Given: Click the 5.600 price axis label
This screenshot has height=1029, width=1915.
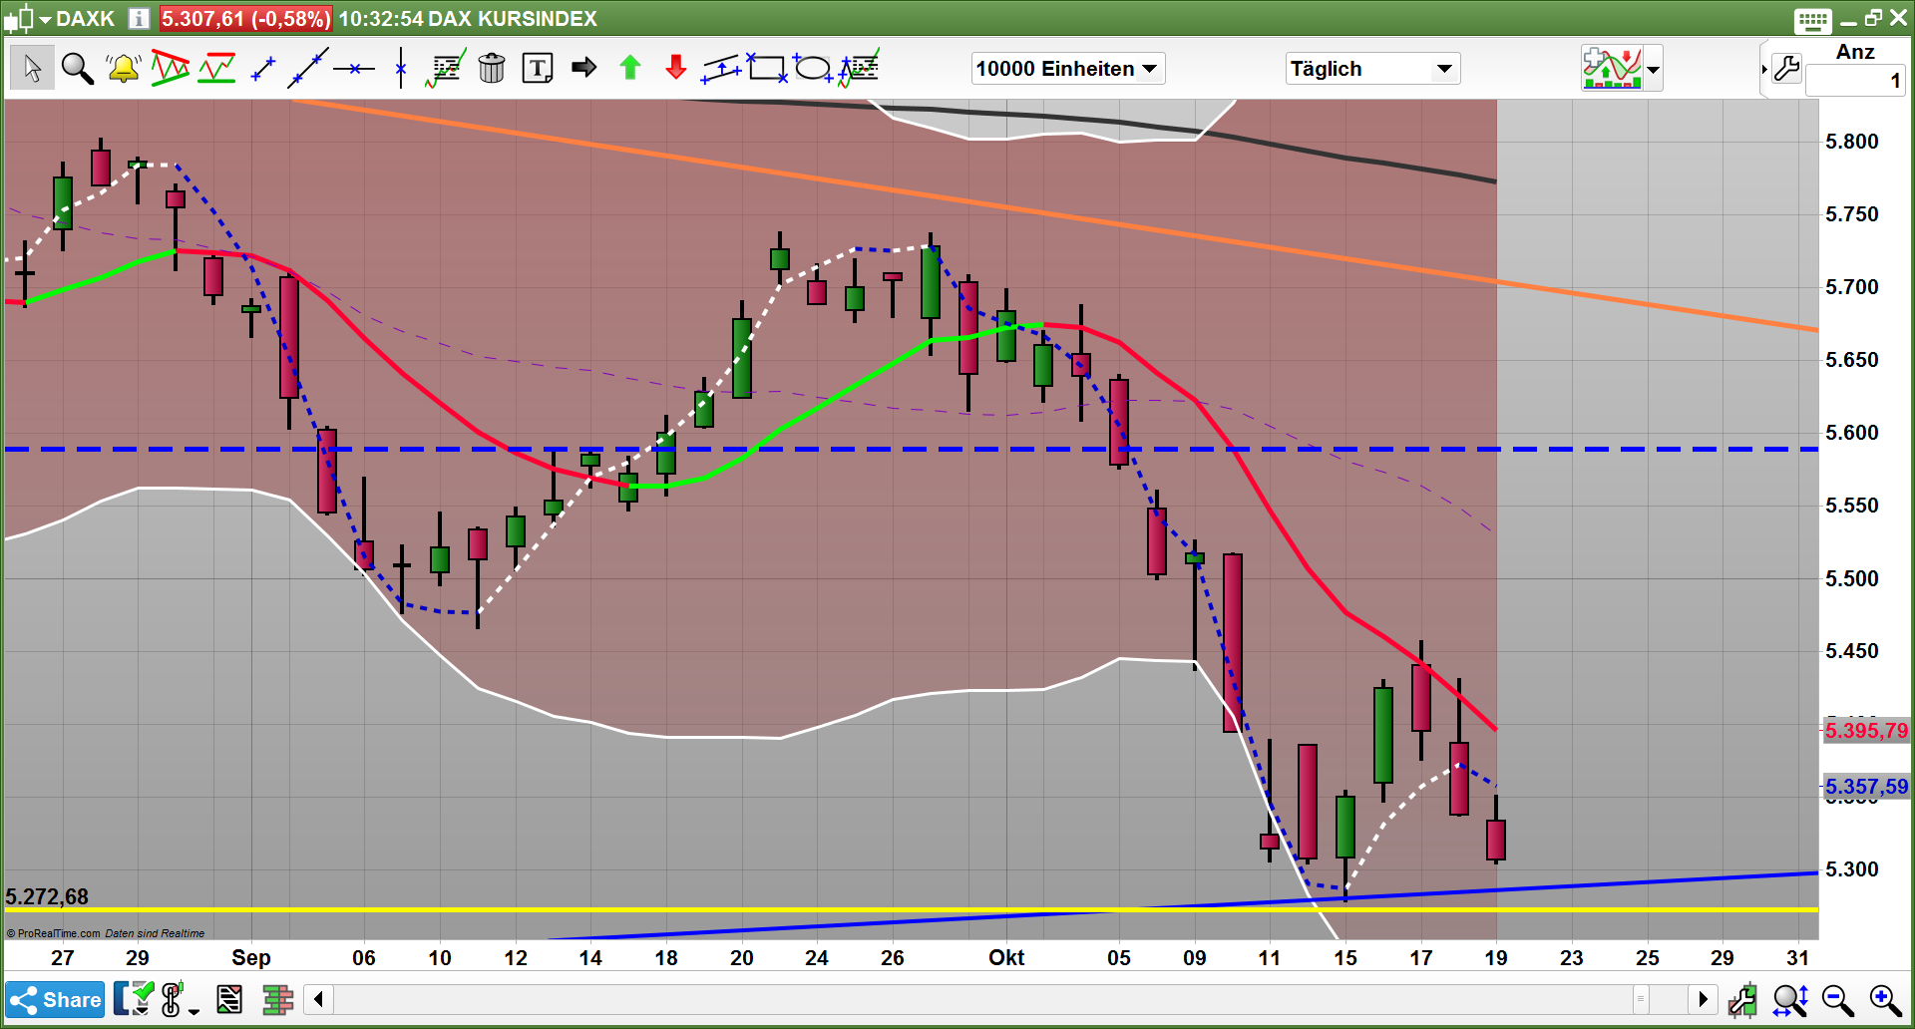Looking at the screenshot, I should 1852,433.
